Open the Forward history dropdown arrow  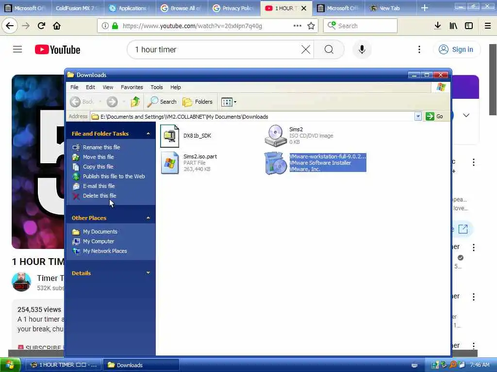pos(124,102)
